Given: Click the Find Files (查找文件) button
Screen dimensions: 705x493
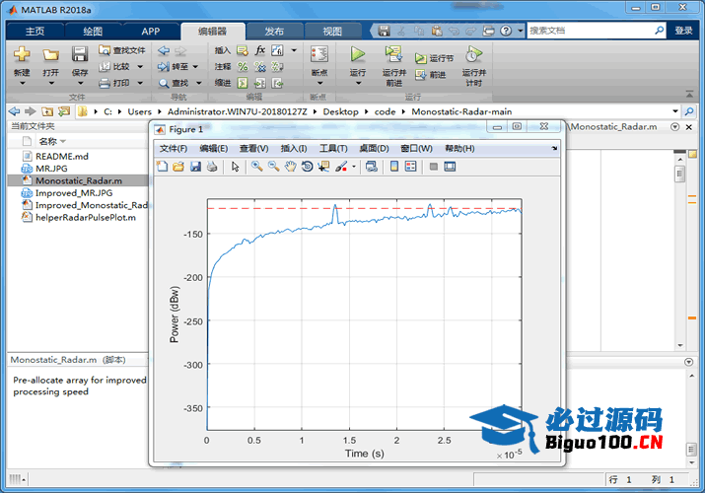Looking at the screenshot, I should coord(122,50).
